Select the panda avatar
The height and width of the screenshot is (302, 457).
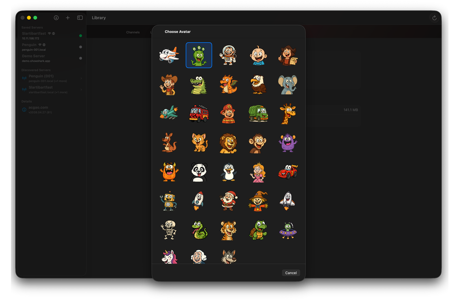tap(199, 172)
